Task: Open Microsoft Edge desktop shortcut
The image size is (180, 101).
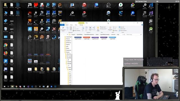Action: (x=6, y=62)
